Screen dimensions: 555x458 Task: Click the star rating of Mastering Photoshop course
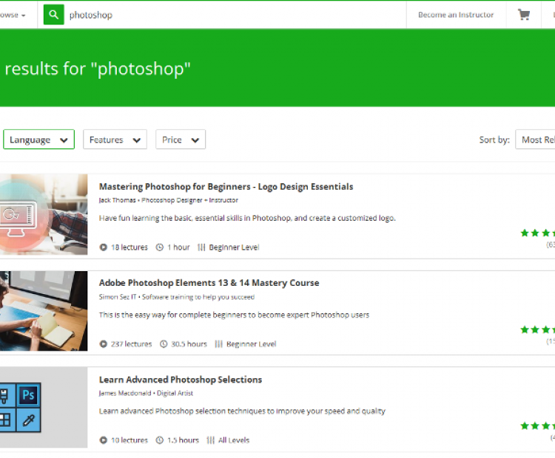[538, 233]
